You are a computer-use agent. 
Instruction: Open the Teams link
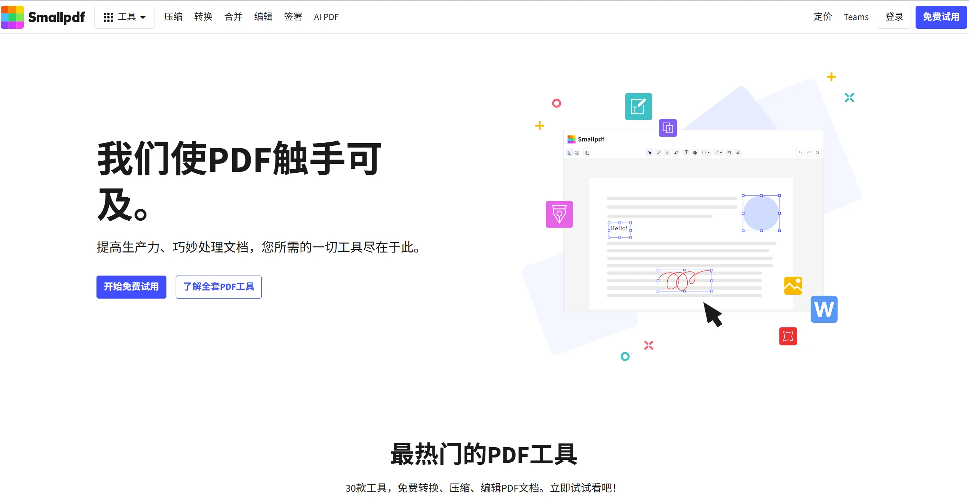(x=856, y=17)
